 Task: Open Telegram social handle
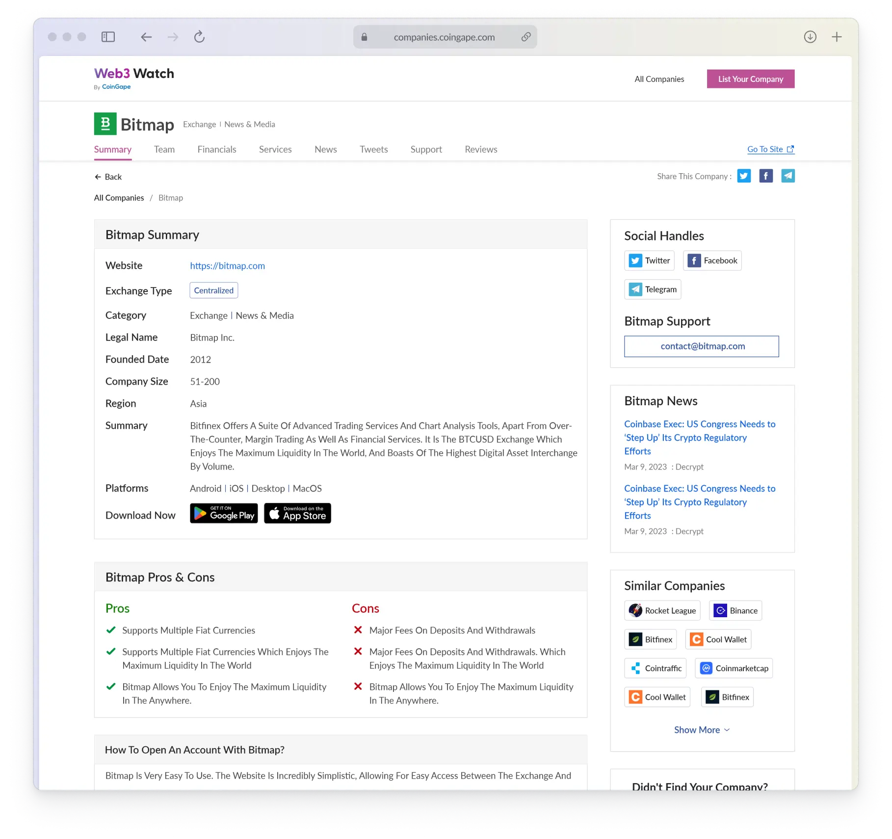tap(653, 289)
